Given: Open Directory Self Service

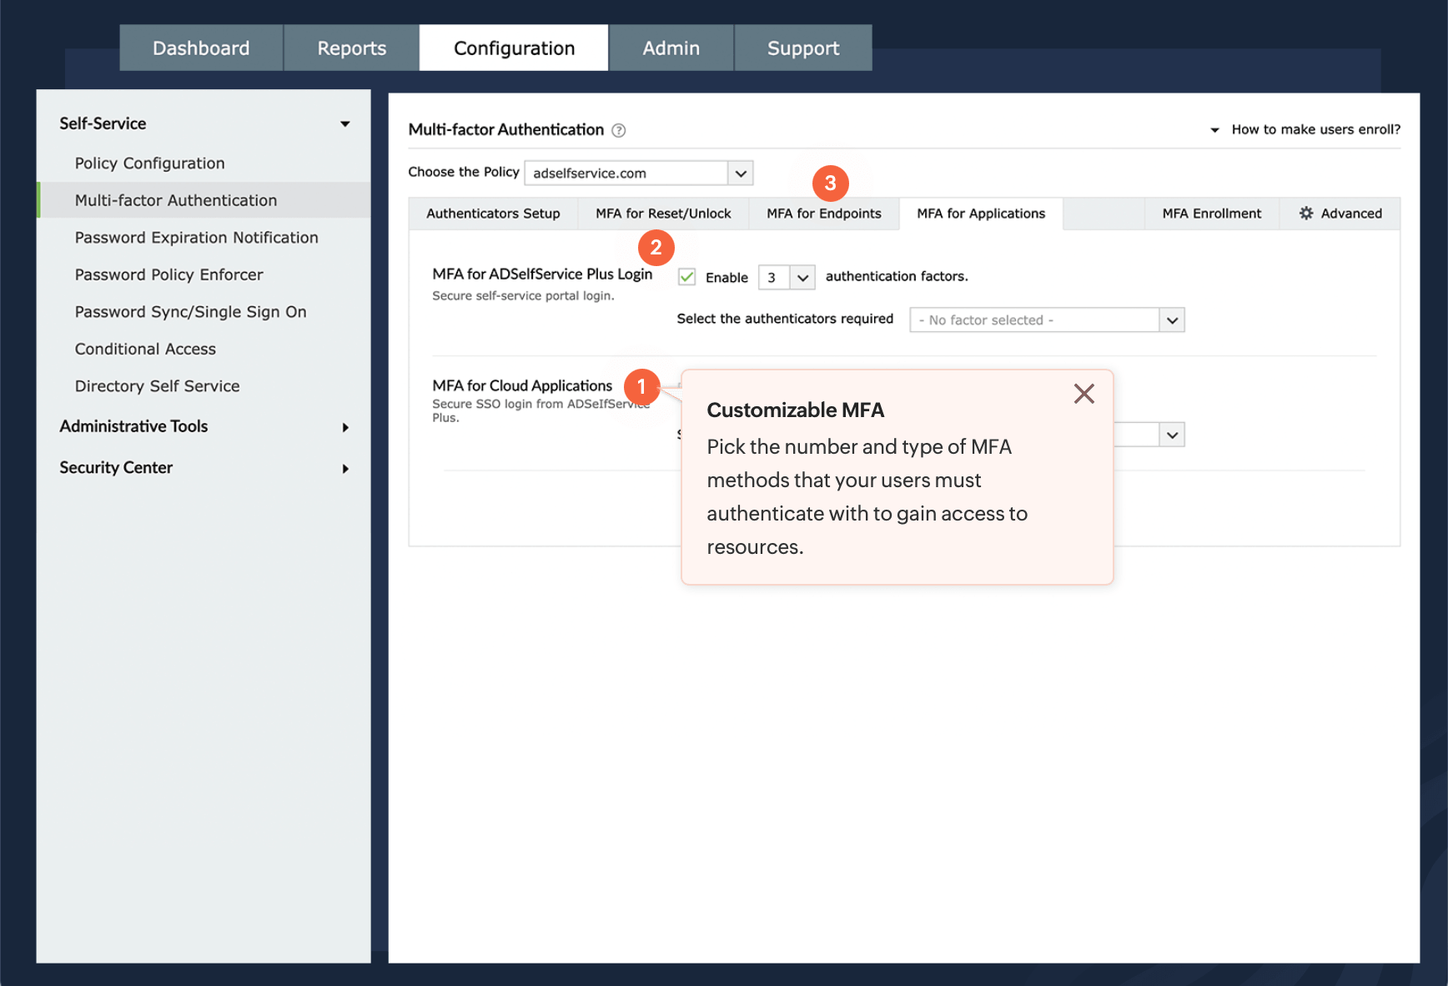Looking at the screenshot, I should coord(158,386).
